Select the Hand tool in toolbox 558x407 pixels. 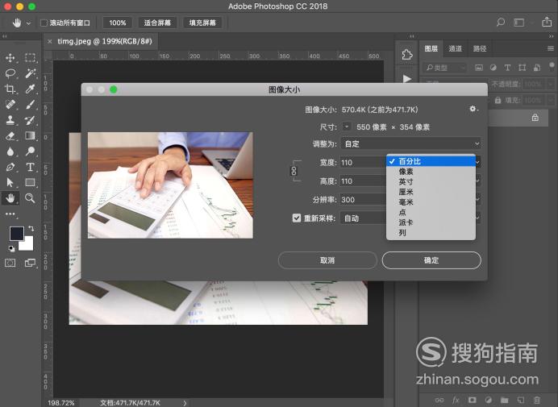[10, 198]
